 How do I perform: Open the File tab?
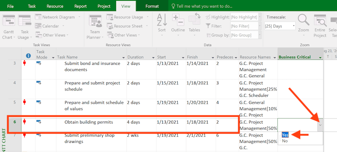pyautogui.click(x=10, y=6)
